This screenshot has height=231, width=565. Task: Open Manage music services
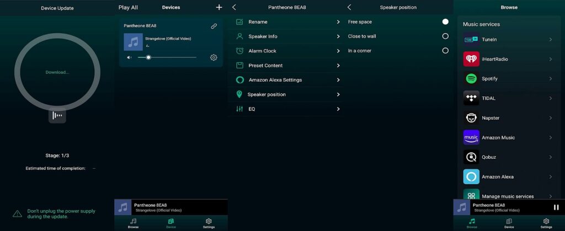[x=508, y=196]
